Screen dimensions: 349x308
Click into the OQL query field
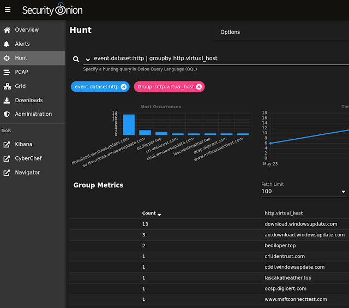[216, 58]
